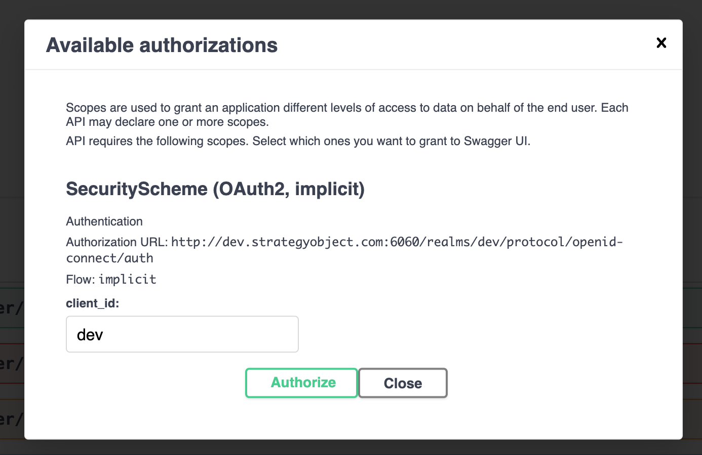Click the 'client_id:' field label
The height and width of the screenshot is (455, 702).
(x=92, y=303)
